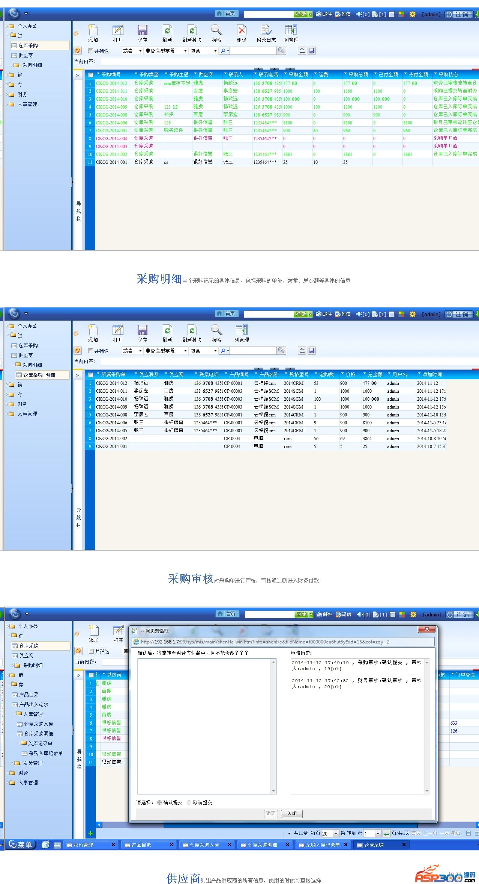This screenshot has height=884, width=479.
Task: Click the 确定 button in 网页对话框
Action: (271, 813)
